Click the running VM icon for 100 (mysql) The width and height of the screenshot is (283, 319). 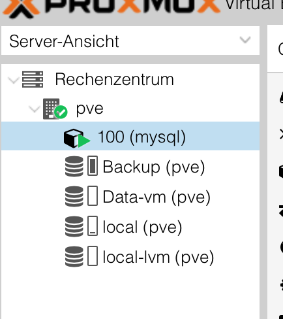(x=77, y=138)
